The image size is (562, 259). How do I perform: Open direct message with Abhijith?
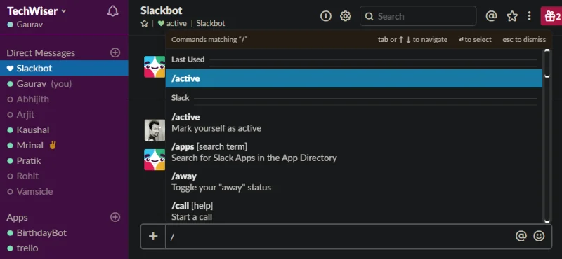coord(64,99)
